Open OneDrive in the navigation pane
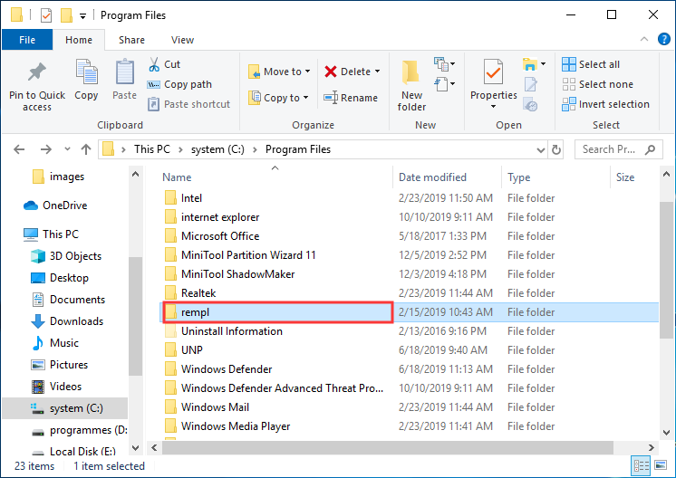 pos(55,206)
